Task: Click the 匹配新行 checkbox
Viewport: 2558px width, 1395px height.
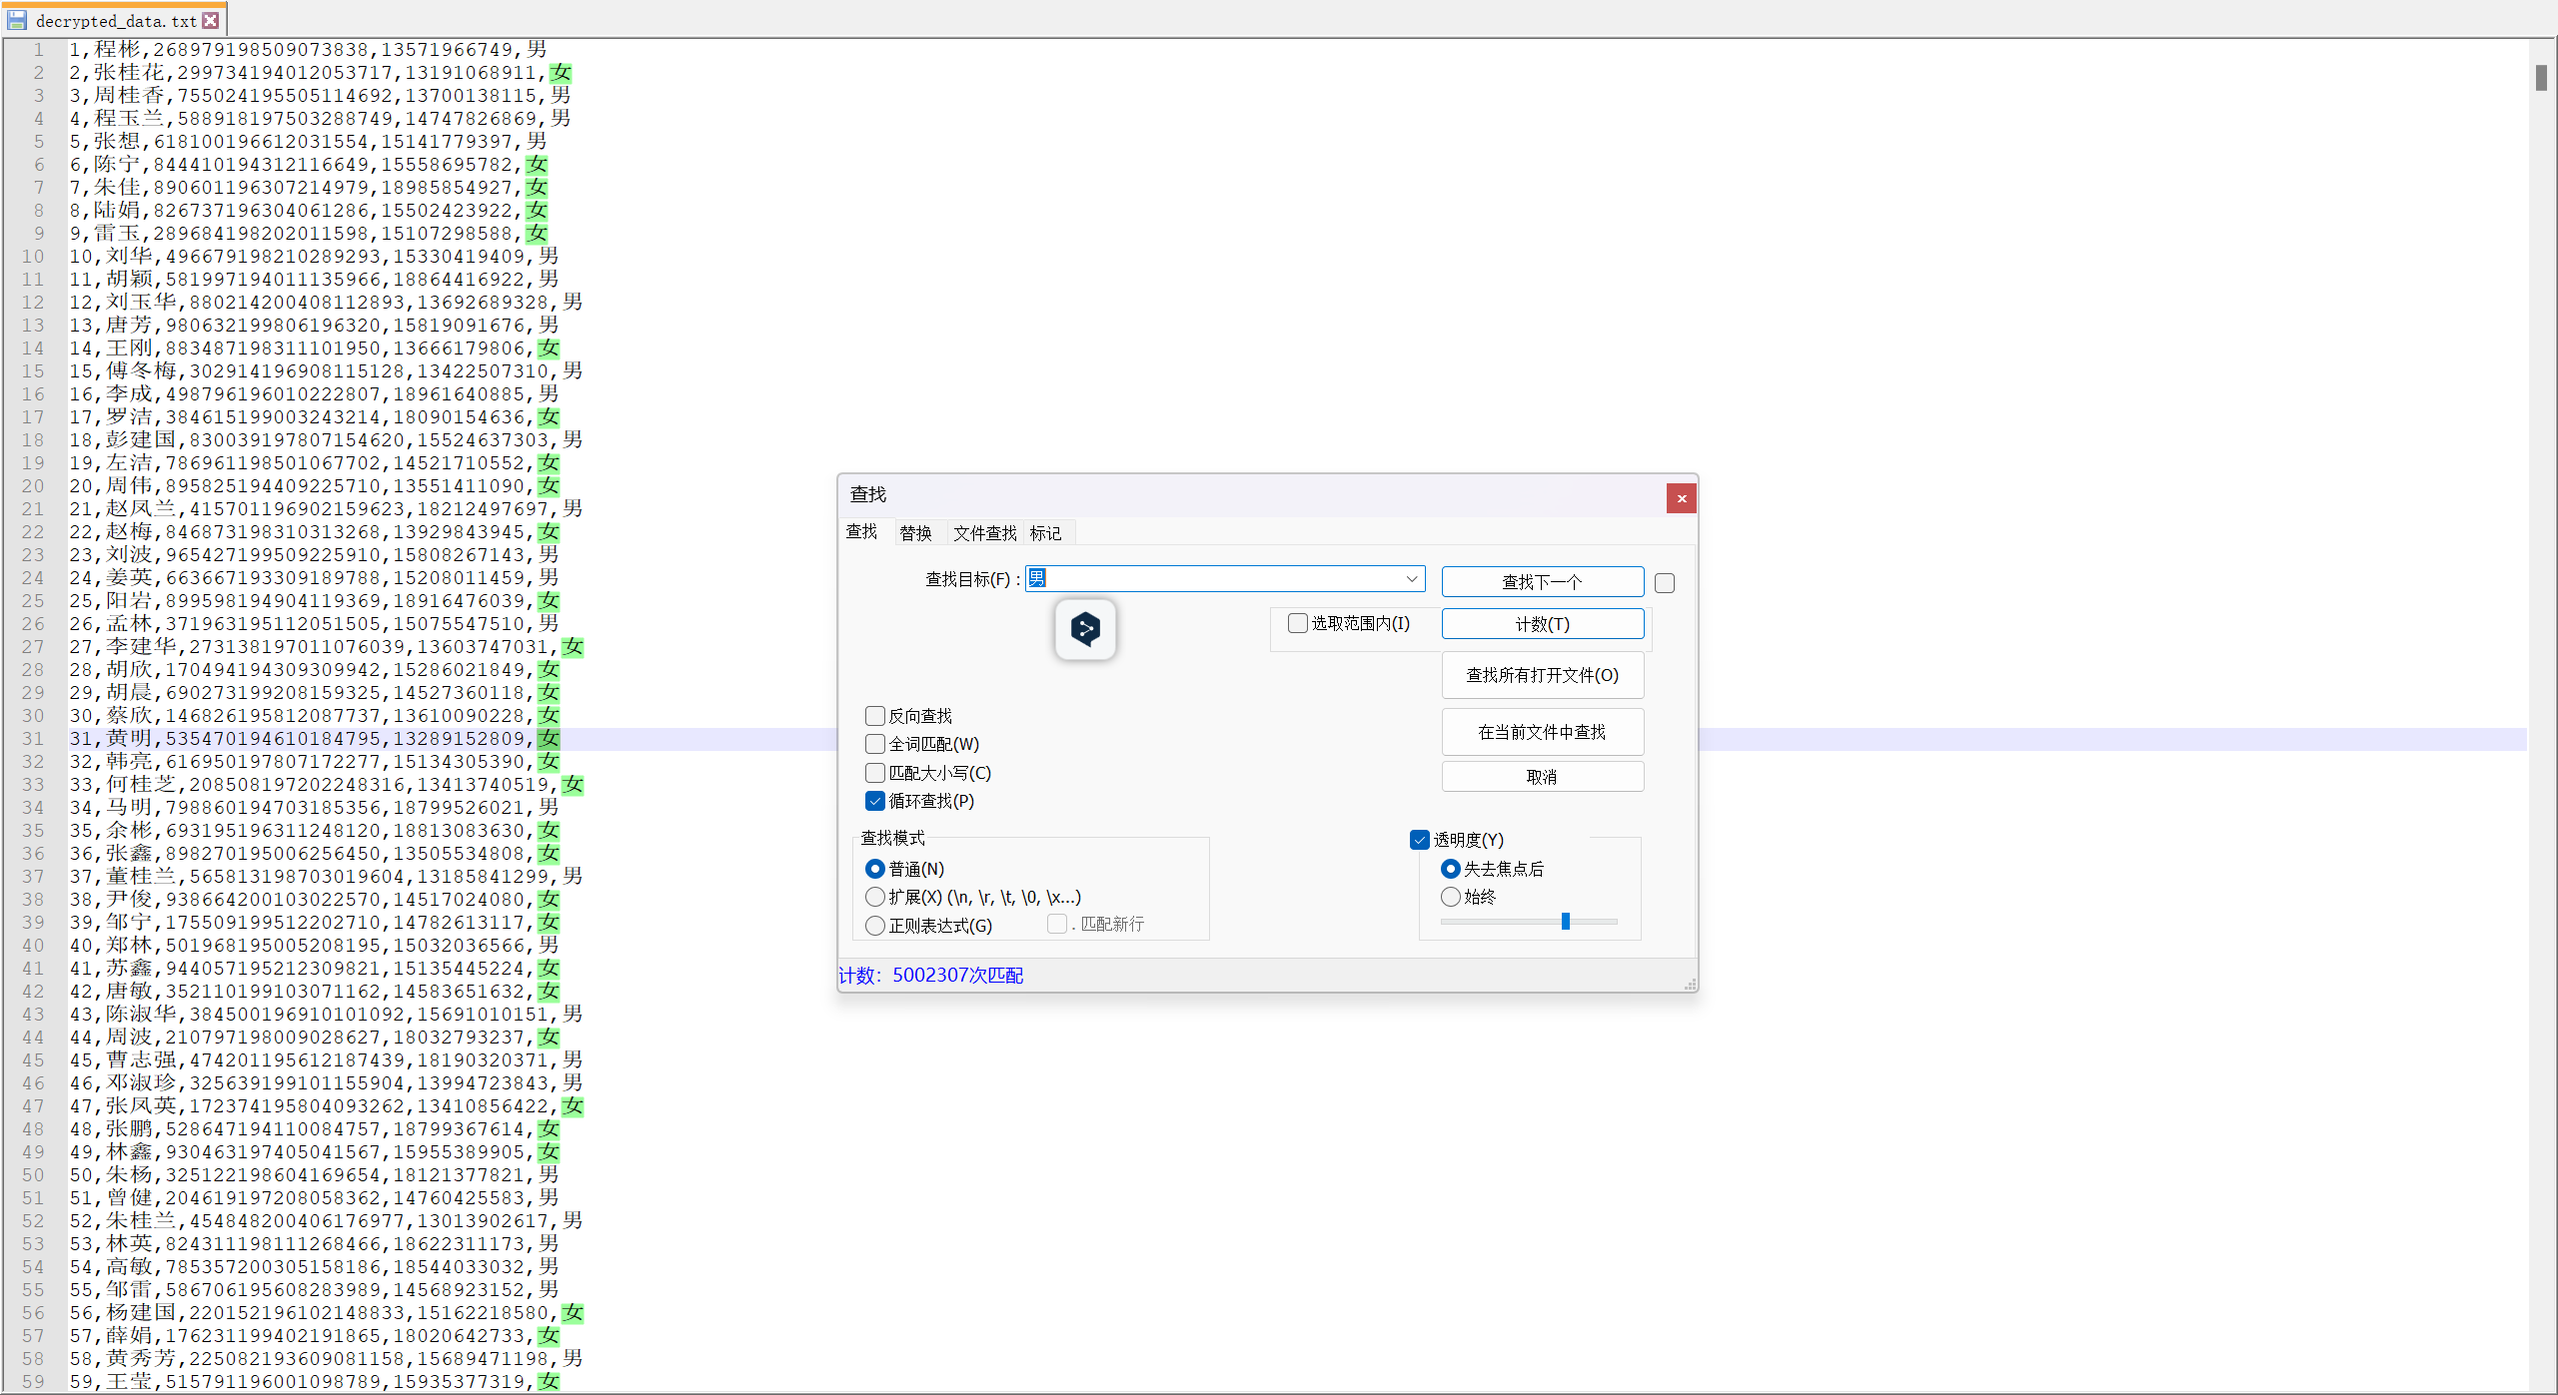Action: (x=1057, y=925)
